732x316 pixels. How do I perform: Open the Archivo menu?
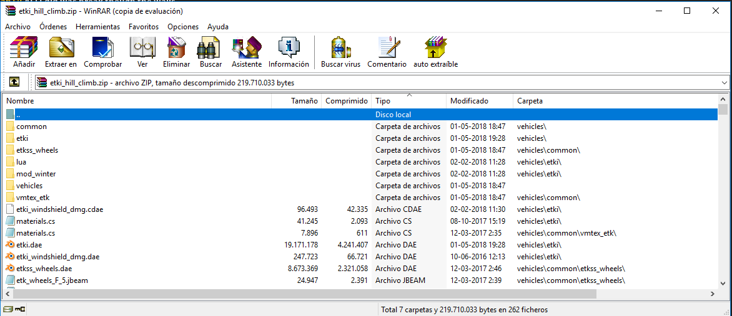coord(17,27)
